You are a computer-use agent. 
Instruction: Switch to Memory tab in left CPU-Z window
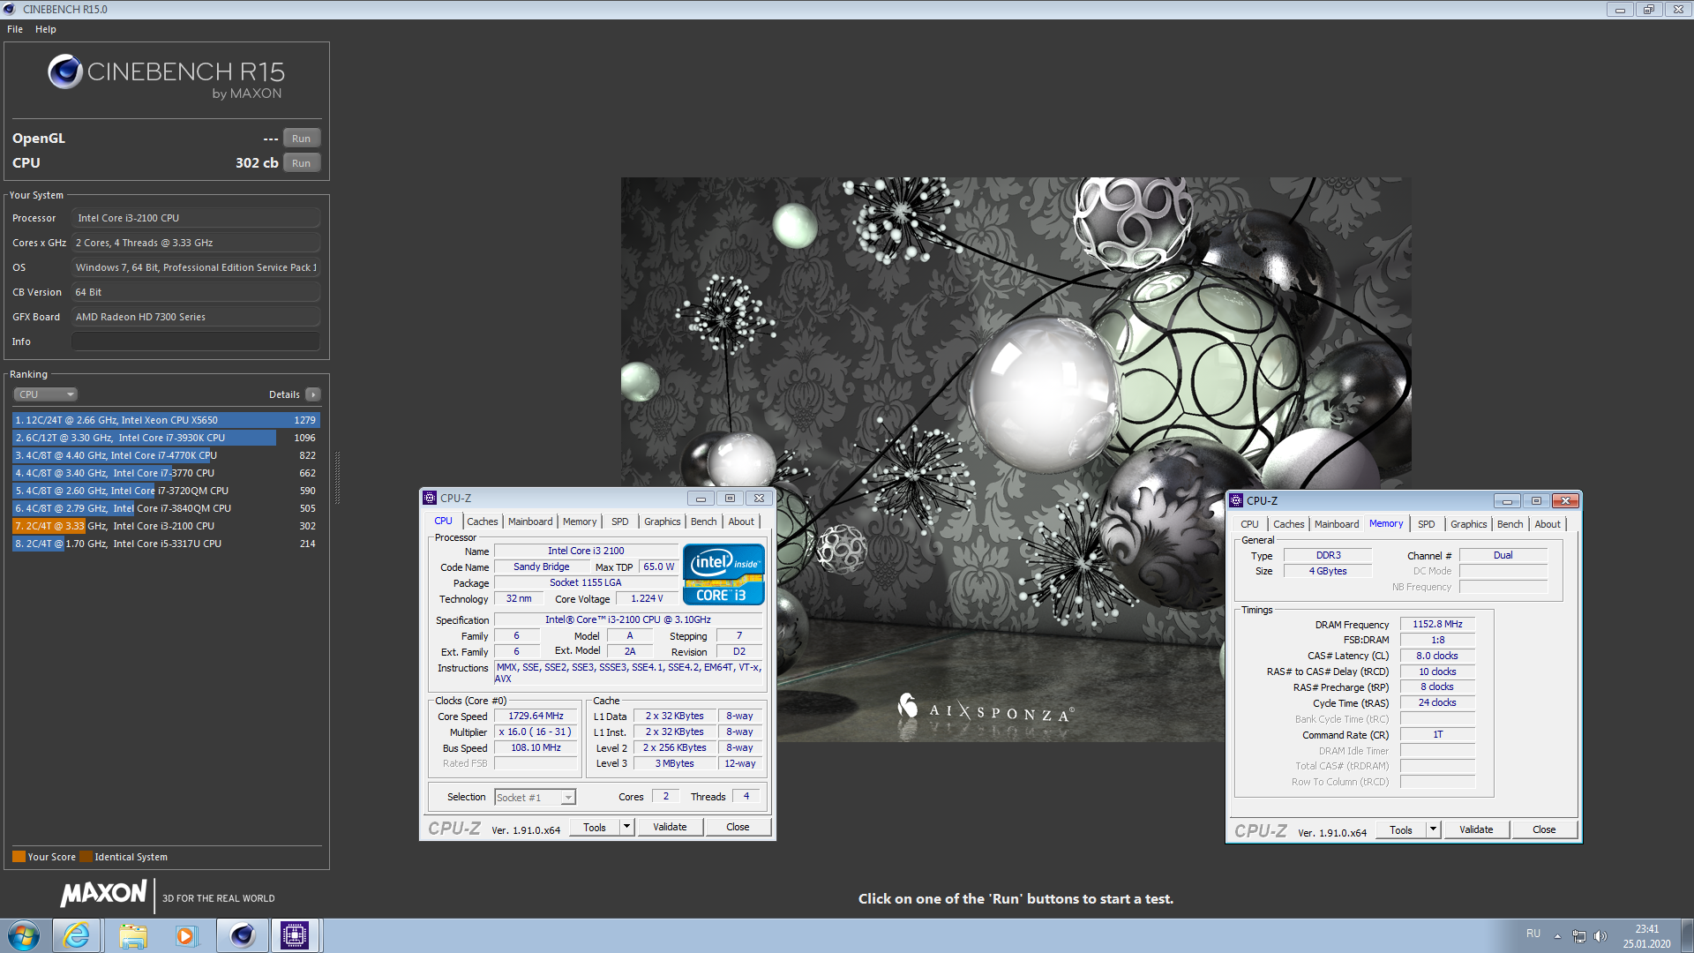pyautogui.click(x=580, y=522)
